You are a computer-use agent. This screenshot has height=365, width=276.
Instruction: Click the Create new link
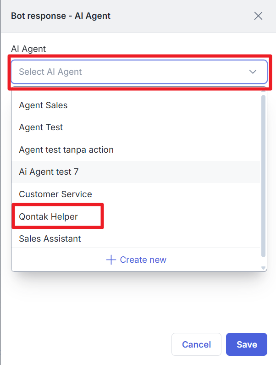pyautogui.click(x=143, y=260)
